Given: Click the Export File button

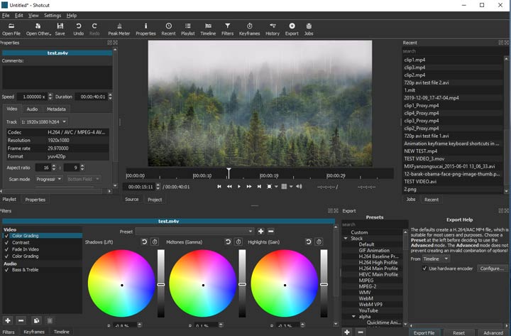Looking at the screenshot, I should [x=425, y=332].
